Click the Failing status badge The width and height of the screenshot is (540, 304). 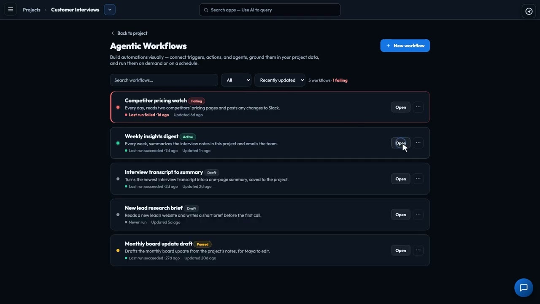[x=197, y=101]
